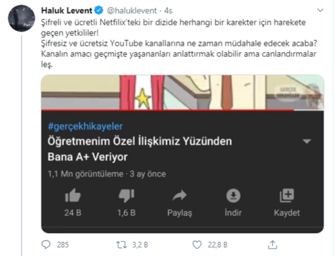Click the thumbs down dislike icon
Screen dimensions: 334x256
pos(126,195)
